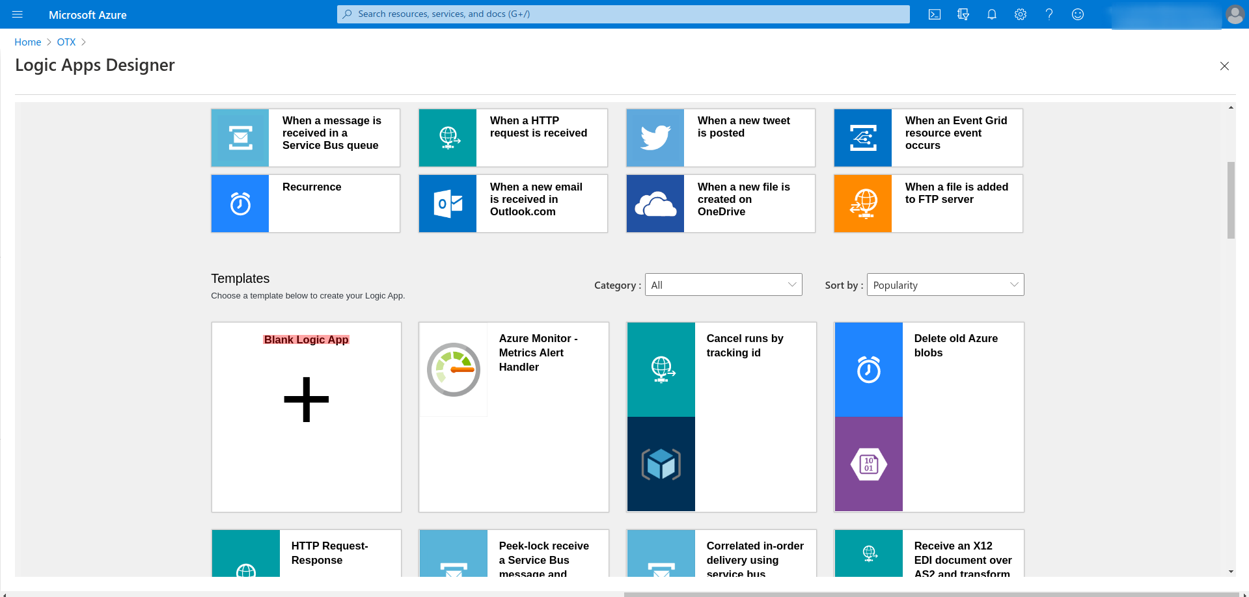1249x597 pixels.
Task: Open the portal hamburger menu
Action: [18, 14]
